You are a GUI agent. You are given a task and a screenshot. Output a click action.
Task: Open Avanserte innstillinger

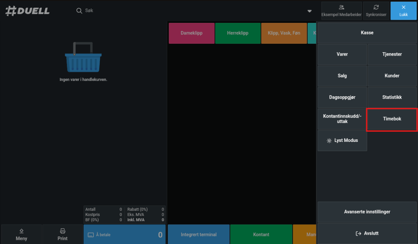pos(367,212)
